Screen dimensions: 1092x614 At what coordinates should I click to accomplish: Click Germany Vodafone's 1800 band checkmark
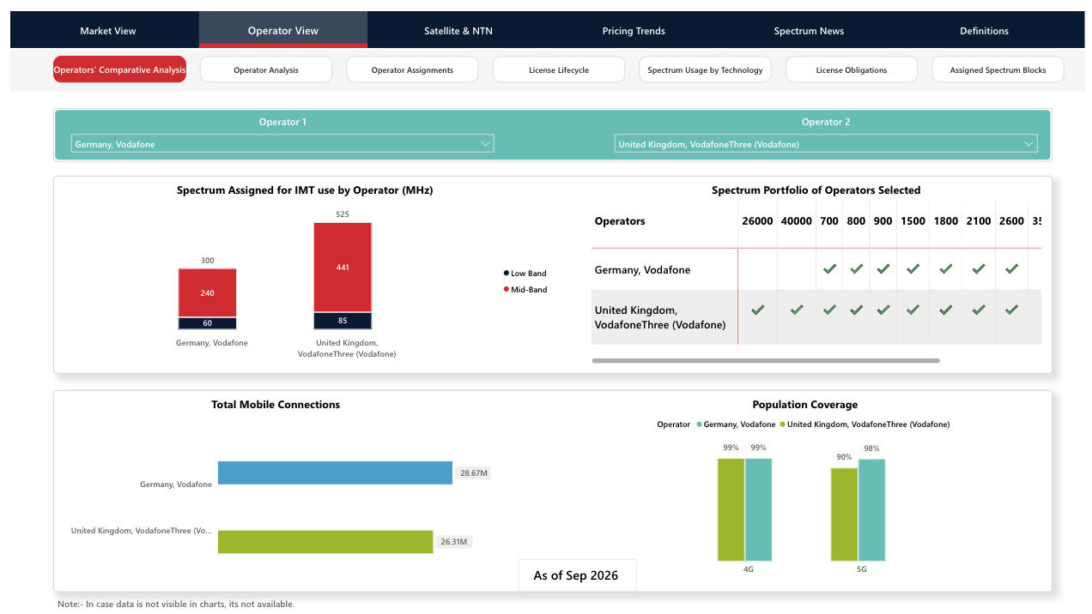[945, 269]
